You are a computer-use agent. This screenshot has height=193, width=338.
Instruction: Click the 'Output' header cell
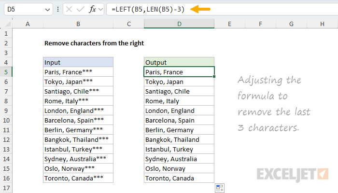pyautogui.click(x=179, y=62)
